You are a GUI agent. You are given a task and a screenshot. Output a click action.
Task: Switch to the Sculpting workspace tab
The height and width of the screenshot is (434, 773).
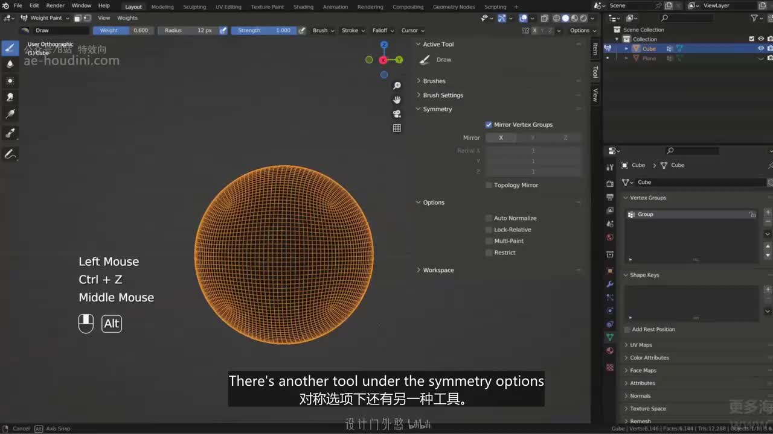point(194,7)
